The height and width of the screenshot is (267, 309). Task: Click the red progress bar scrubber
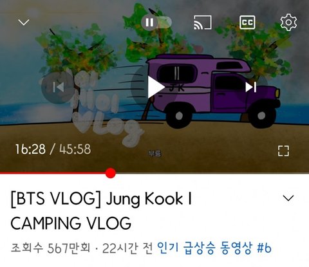coord(111,173)
